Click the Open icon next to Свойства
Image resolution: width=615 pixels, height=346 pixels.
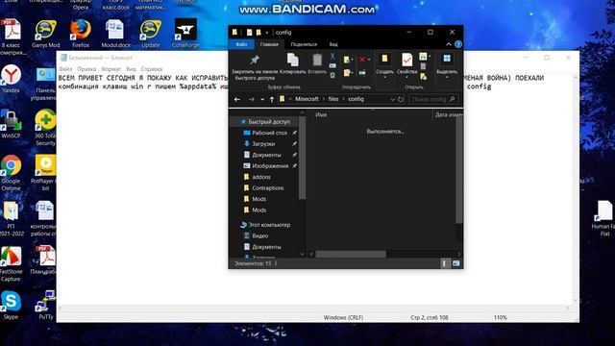tap(424, 57)
